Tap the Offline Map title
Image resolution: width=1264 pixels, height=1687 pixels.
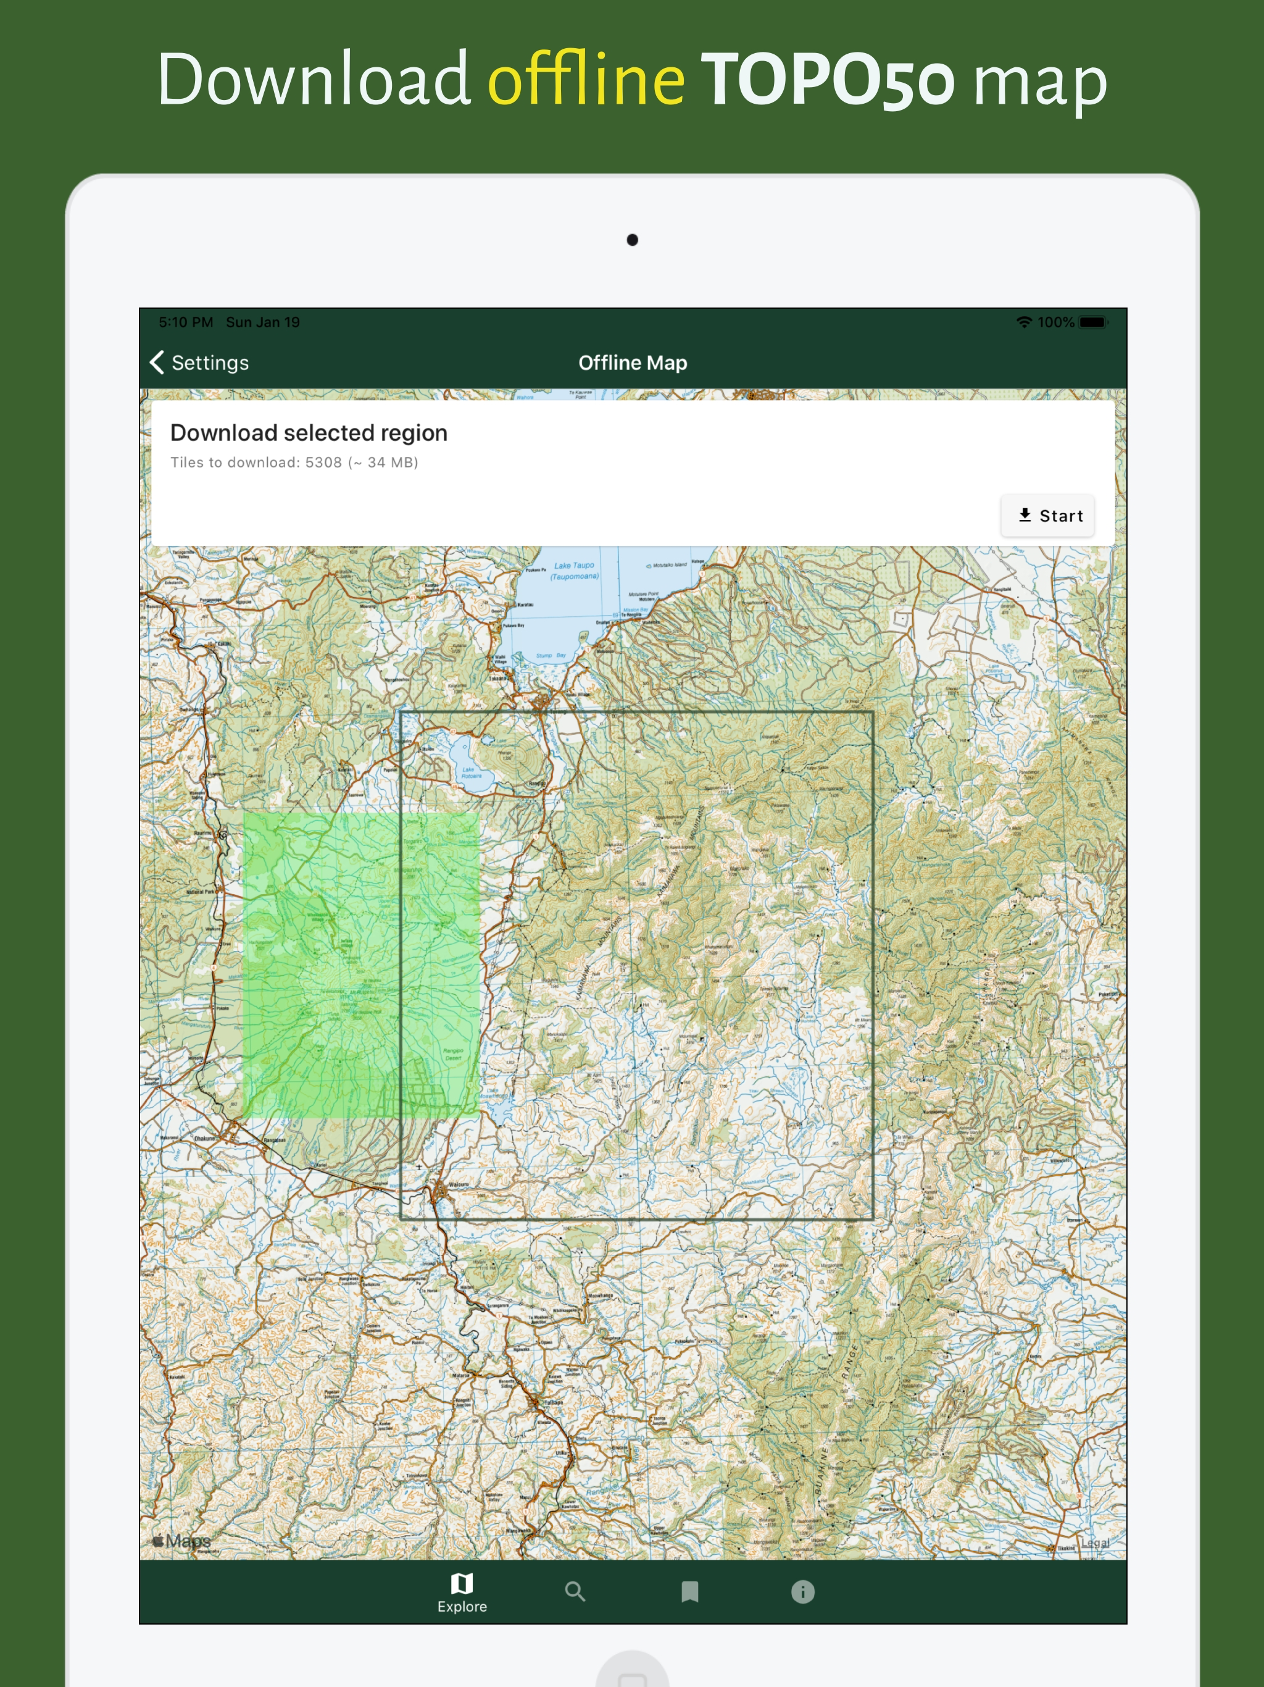tap(632, 363)
